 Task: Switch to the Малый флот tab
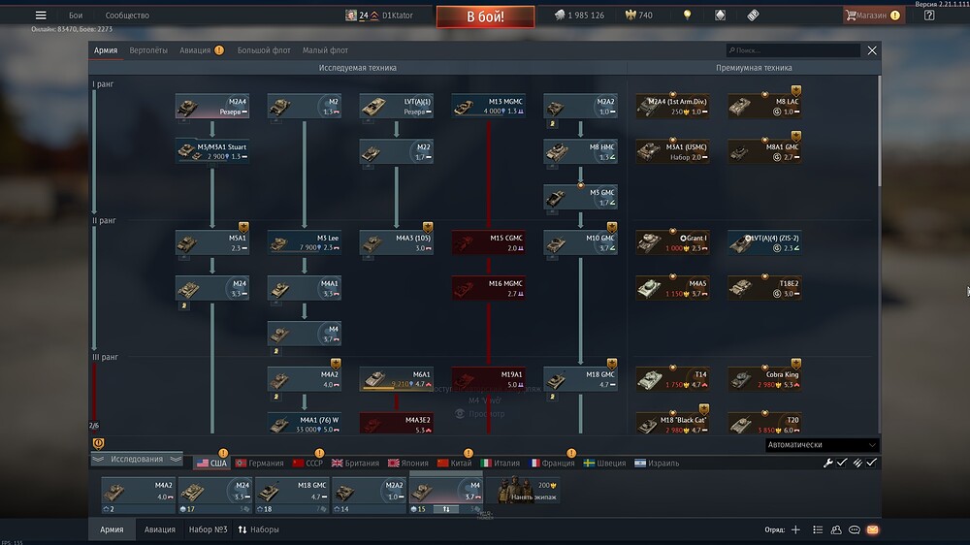click(325, 50)
